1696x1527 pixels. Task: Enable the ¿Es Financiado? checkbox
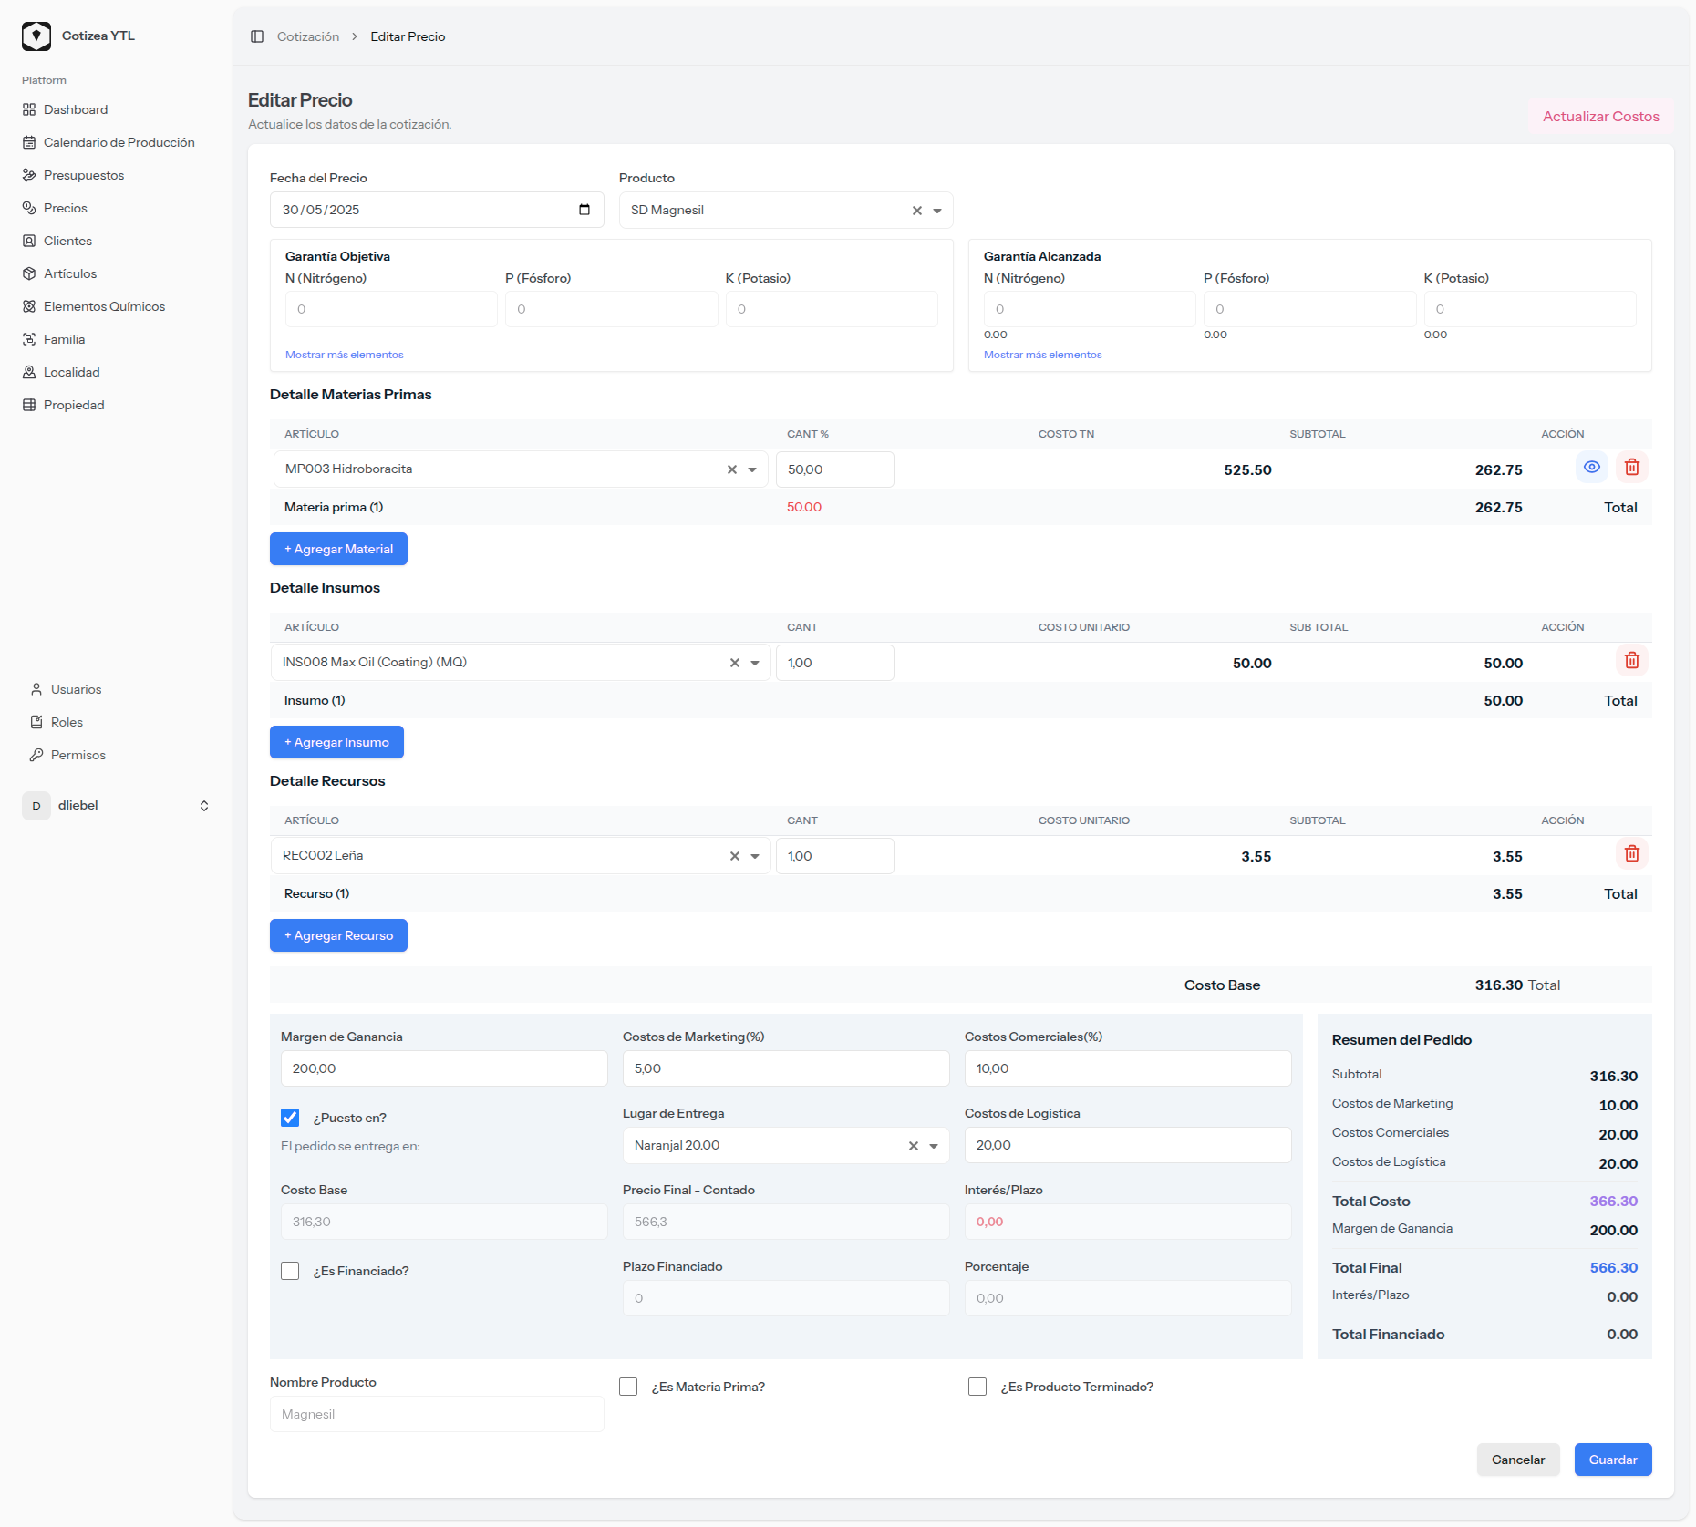[290, 1271]
